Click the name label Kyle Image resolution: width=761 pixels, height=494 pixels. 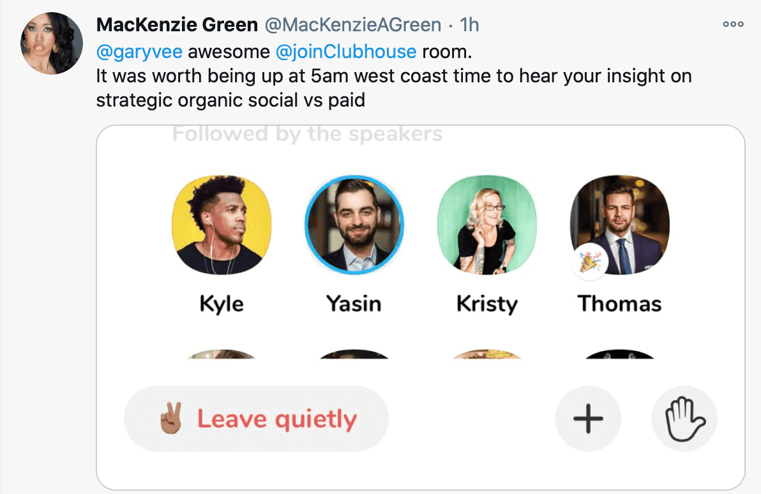[222, 304]
